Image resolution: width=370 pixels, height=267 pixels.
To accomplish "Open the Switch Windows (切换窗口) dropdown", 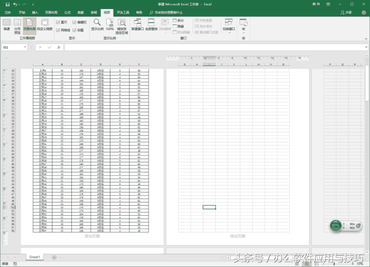I will [229, 26].
